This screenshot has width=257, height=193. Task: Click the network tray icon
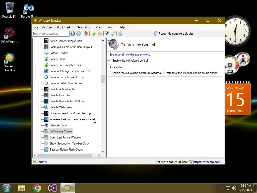pyautogui.click(x=228, y=188)
